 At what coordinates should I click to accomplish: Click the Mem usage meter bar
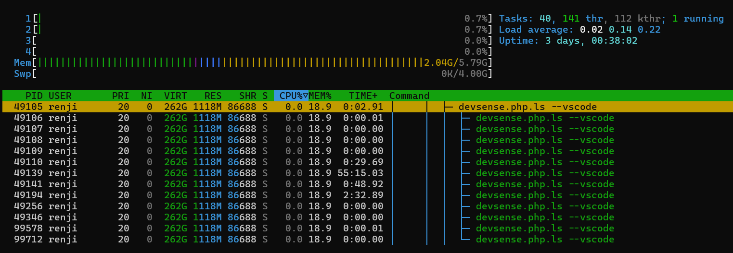click(x=230, y=62)
